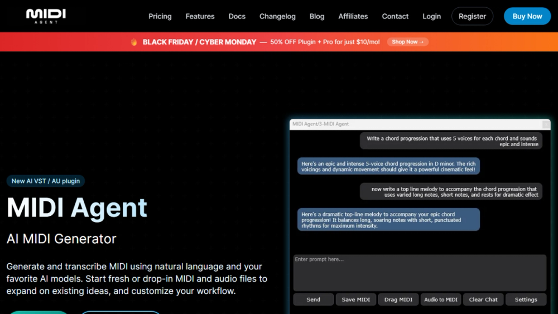
Task: View the Changelog page
Action: pos(277,16)
